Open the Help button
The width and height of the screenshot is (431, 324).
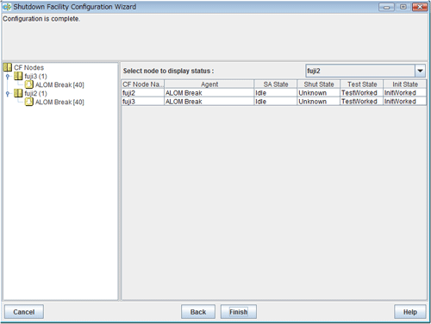(410, 312)
